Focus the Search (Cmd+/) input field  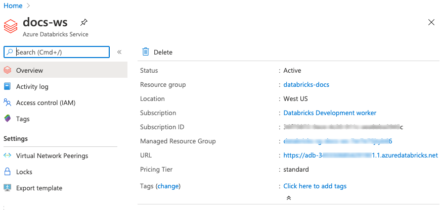[61, 52]
